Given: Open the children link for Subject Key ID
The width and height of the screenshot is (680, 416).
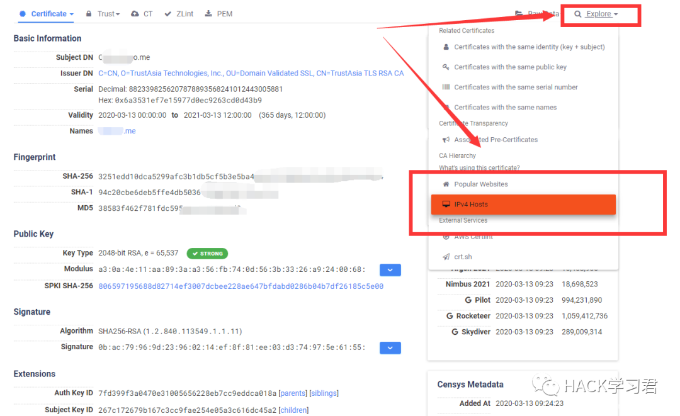Looking at the screenshot, I should (293, 410).
